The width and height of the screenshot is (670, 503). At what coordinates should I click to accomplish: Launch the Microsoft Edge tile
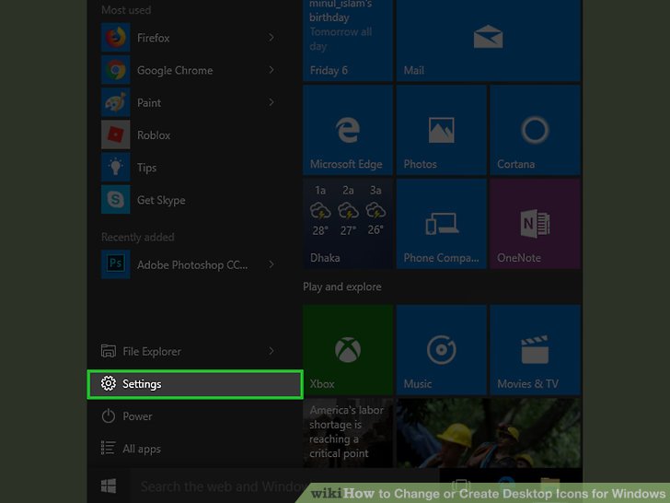(x=348, y=130)
